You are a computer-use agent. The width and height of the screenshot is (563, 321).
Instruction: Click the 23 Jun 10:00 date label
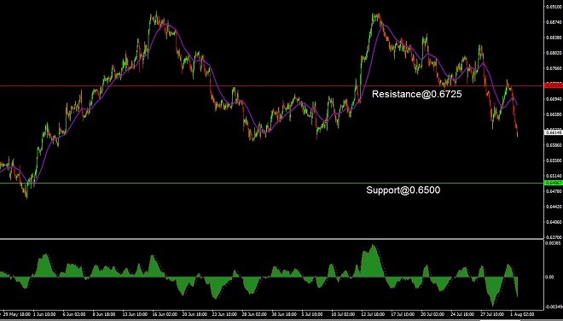point(224,314)
